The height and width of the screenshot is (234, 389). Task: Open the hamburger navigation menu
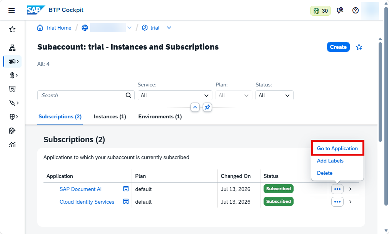[12, 10]
